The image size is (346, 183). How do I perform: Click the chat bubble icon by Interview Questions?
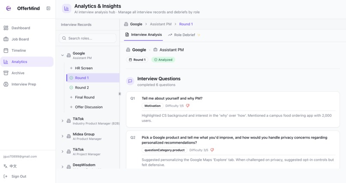[130, 81]
